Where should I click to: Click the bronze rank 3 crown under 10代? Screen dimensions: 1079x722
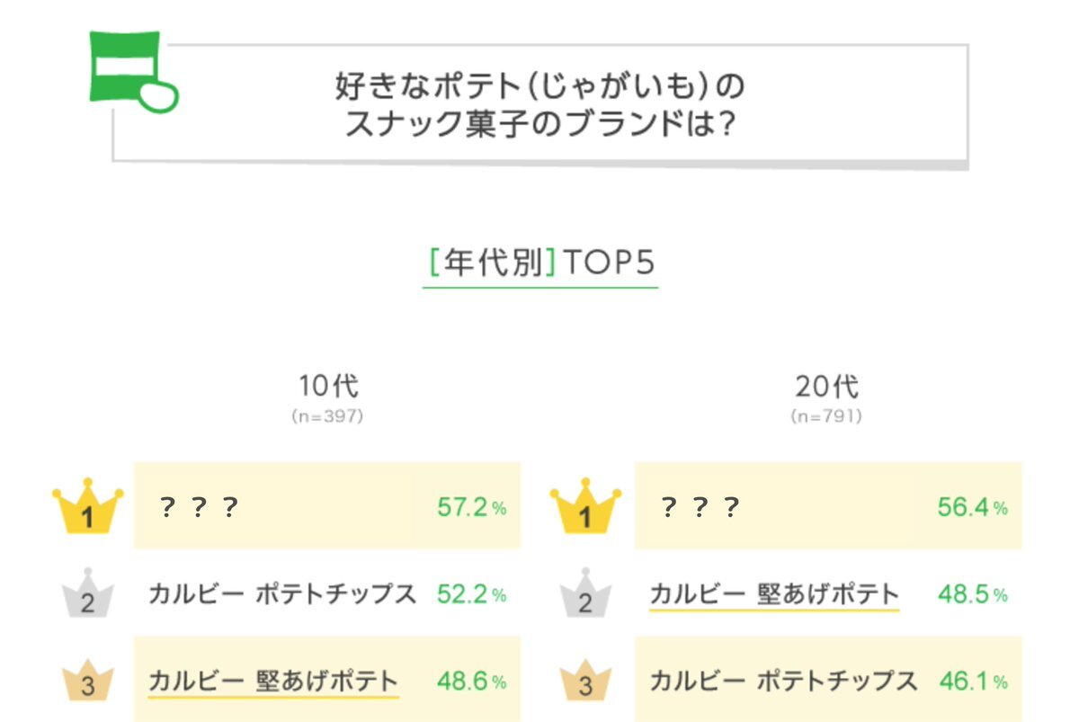coord(86,681)
